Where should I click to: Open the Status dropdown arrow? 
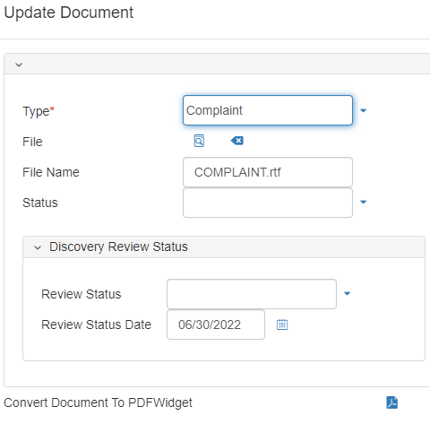(x=363, y=202)
